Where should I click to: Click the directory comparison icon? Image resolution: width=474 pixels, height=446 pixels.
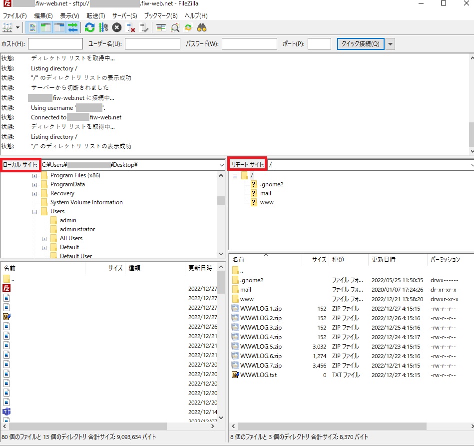(x=175, y=28)
